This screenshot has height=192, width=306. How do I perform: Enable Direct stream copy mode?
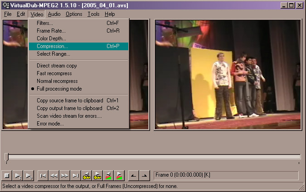coord(57,66)
